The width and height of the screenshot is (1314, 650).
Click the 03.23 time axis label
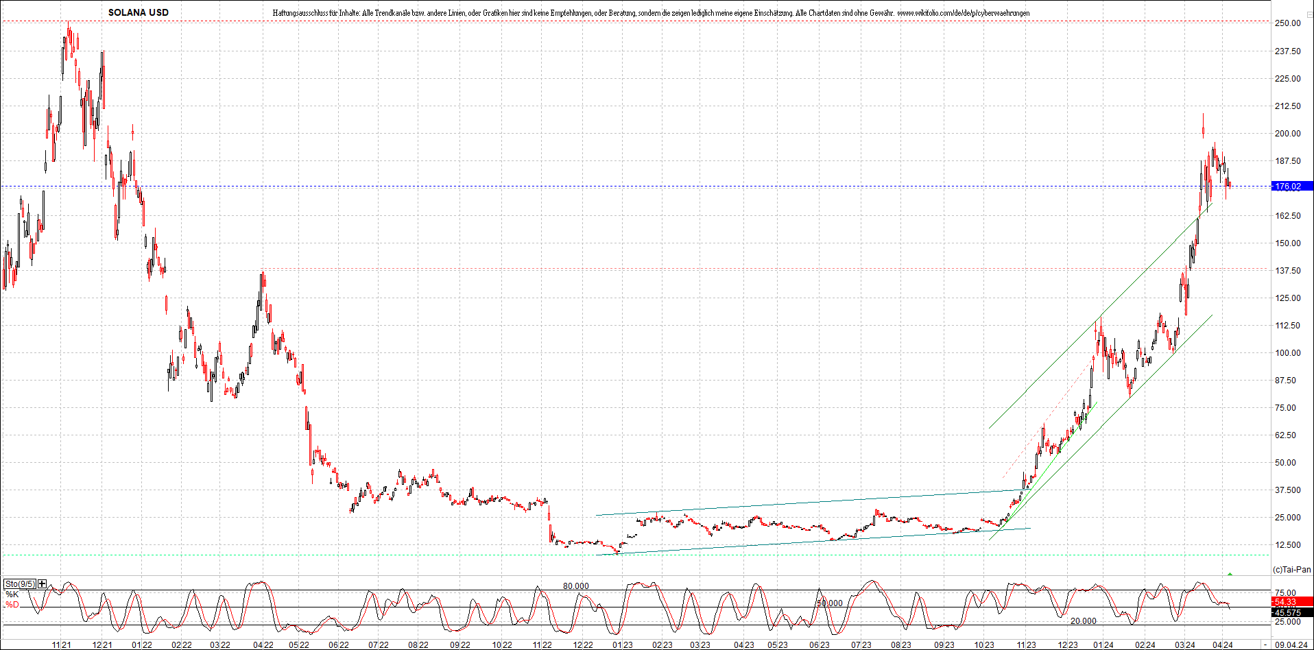(x=700, y=645)
